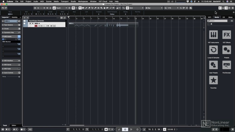Select the Range Selection tool
Viewport: 235px width, 132px height.
(83, 8)
